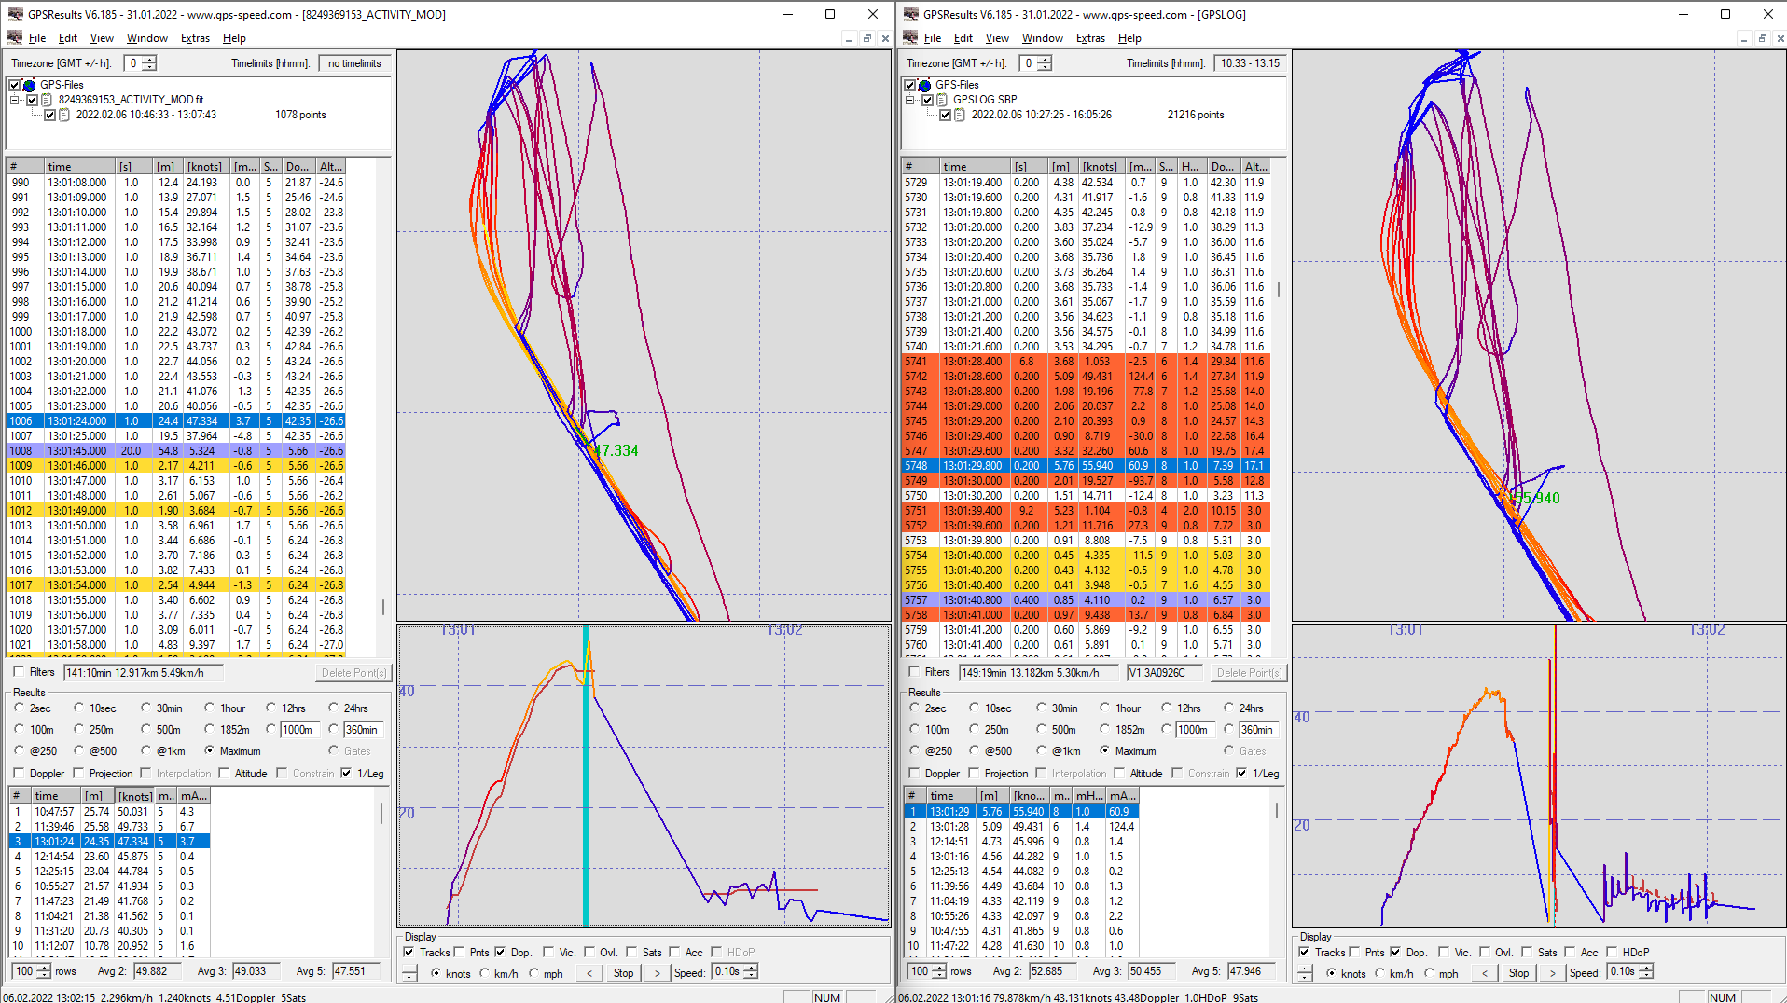Switch speed unit to km/h in left window
Viewport: 1787px width, 1003px height.
[484, 973]
